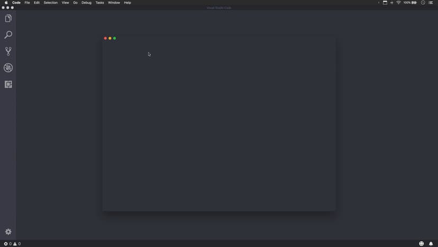The image size is (438, 247).
Task: Click the smiley feedback icon in status bar
Action: tap(422, 244)
